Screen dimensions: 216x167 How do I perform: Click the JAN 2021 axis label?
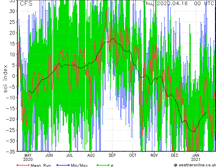[196, 157]
